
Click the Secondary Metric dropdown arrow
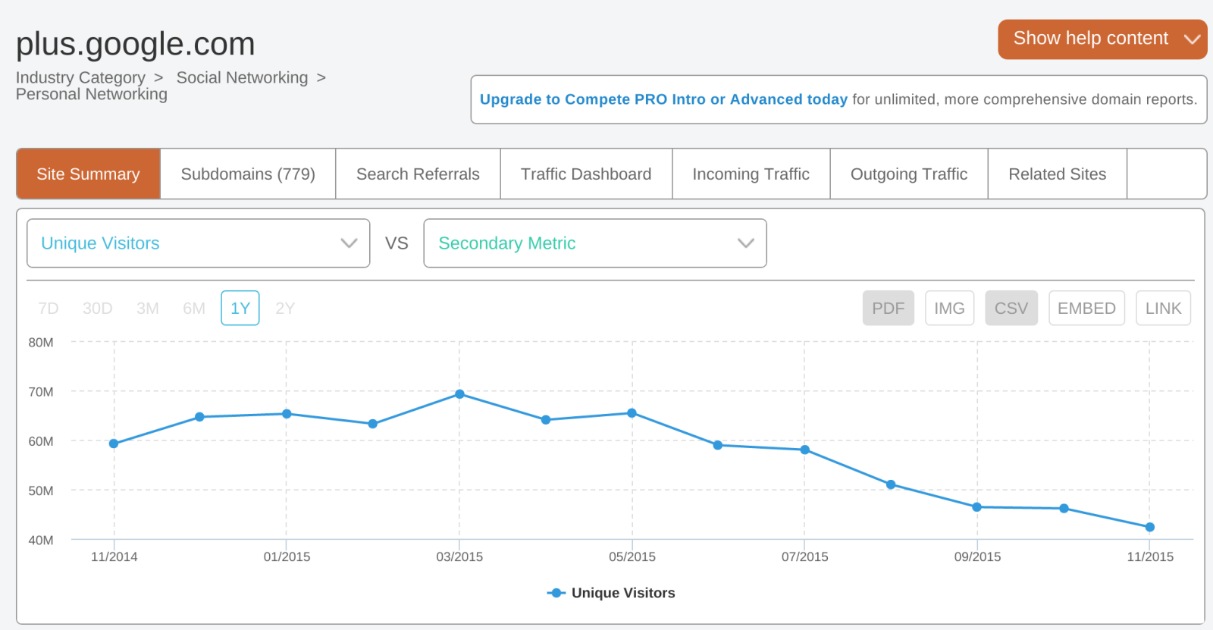(x=746, y=243)
